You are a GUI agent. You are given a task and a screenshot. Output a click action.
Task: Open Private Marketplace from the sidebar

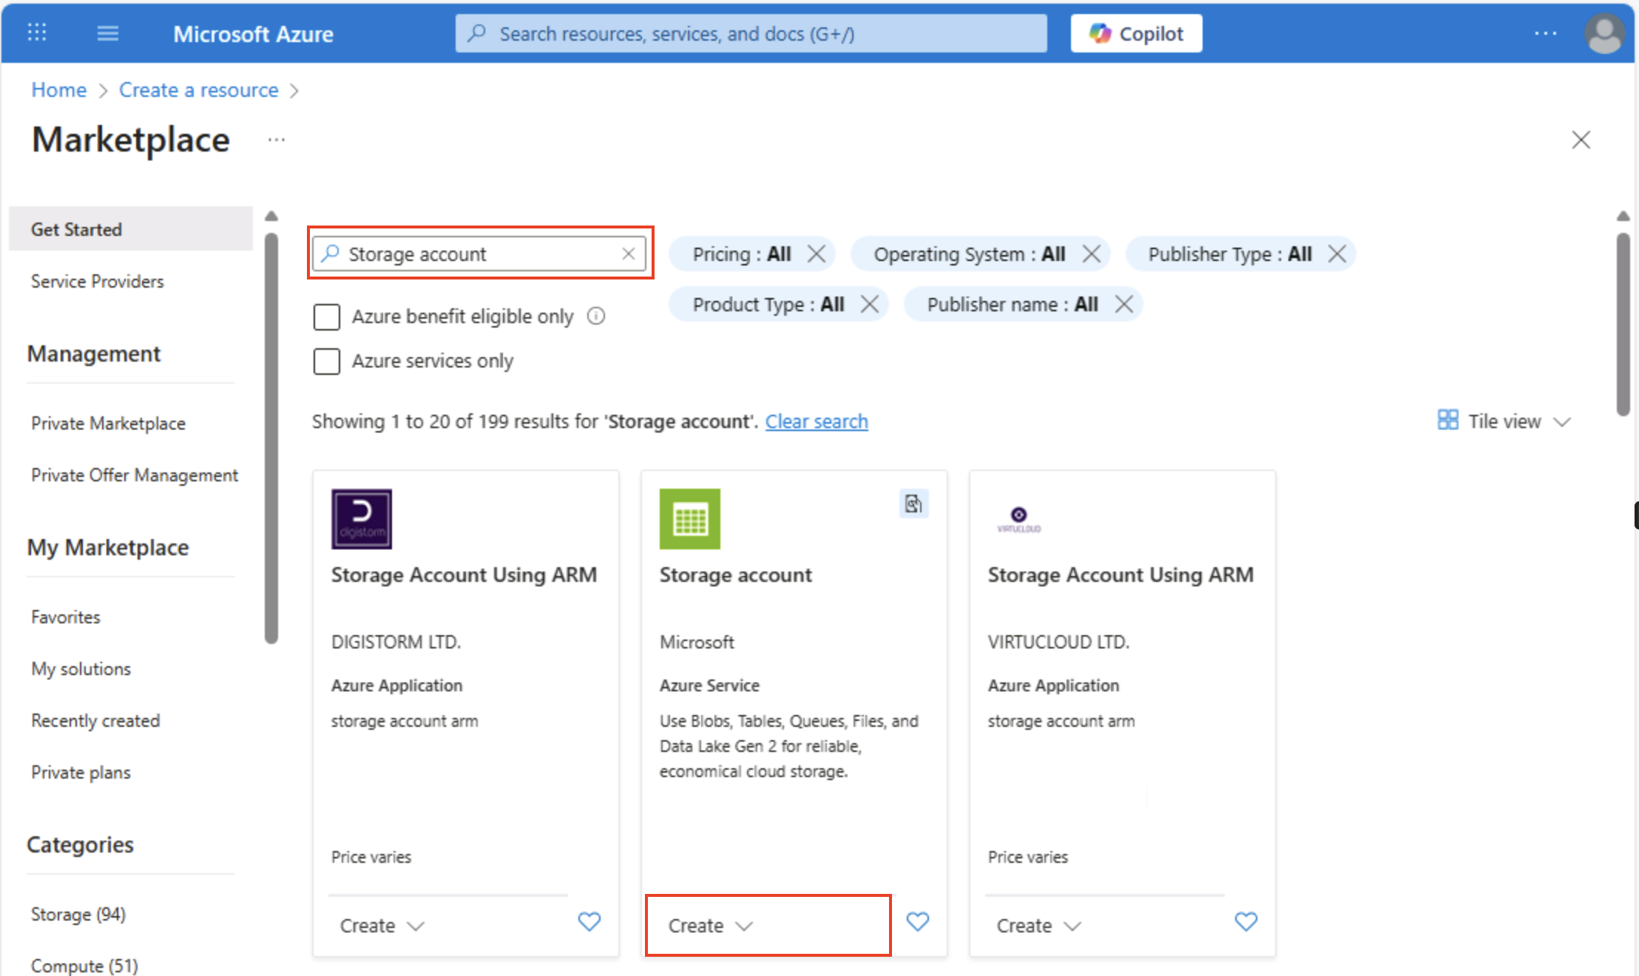tap(108, 423)
